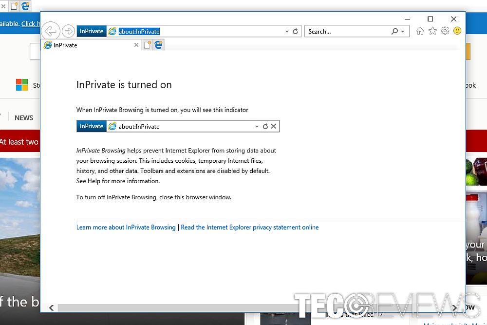The width and height of the screenshot is (487, 325).
Task: Expand the search provider dropdown arrow
Action: 403,31
